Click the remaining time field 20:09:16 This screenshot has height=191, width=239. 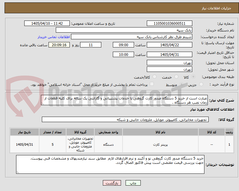point(59,45)
